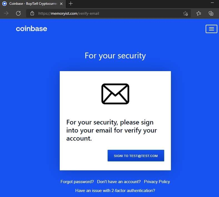Open the Collections icon
219x197 pixels.
click(x=211, y=13)
